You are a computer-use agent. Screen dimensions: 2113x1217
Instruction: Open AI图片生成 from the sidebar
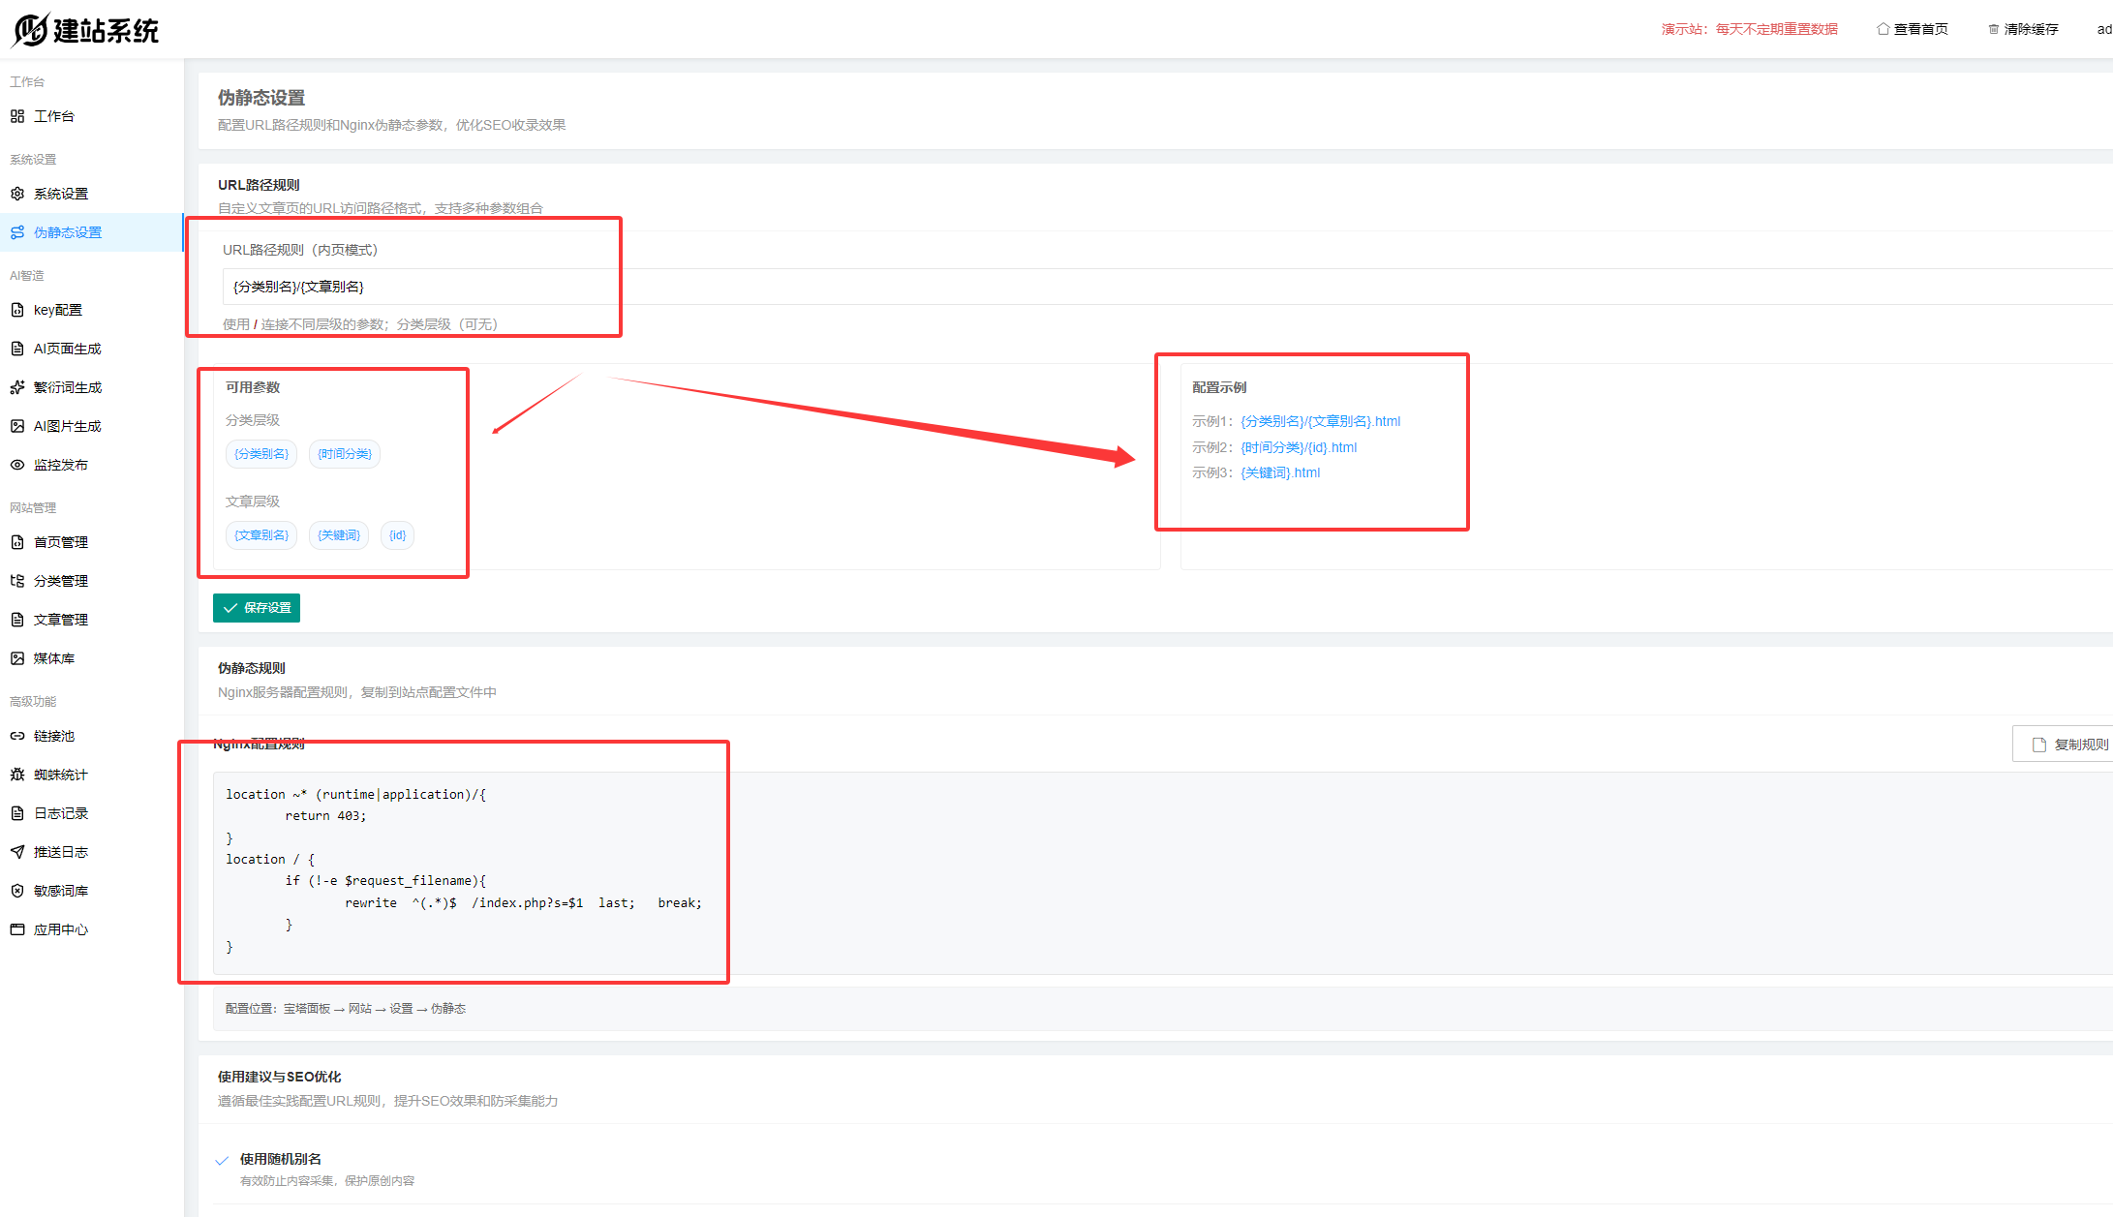[67, 426]
